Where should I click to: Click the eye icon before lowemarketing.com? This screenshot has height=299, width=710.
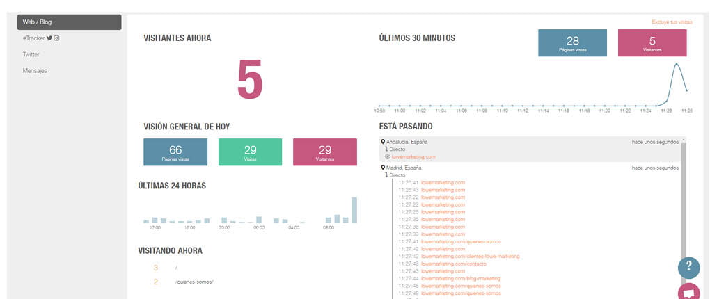387,157
